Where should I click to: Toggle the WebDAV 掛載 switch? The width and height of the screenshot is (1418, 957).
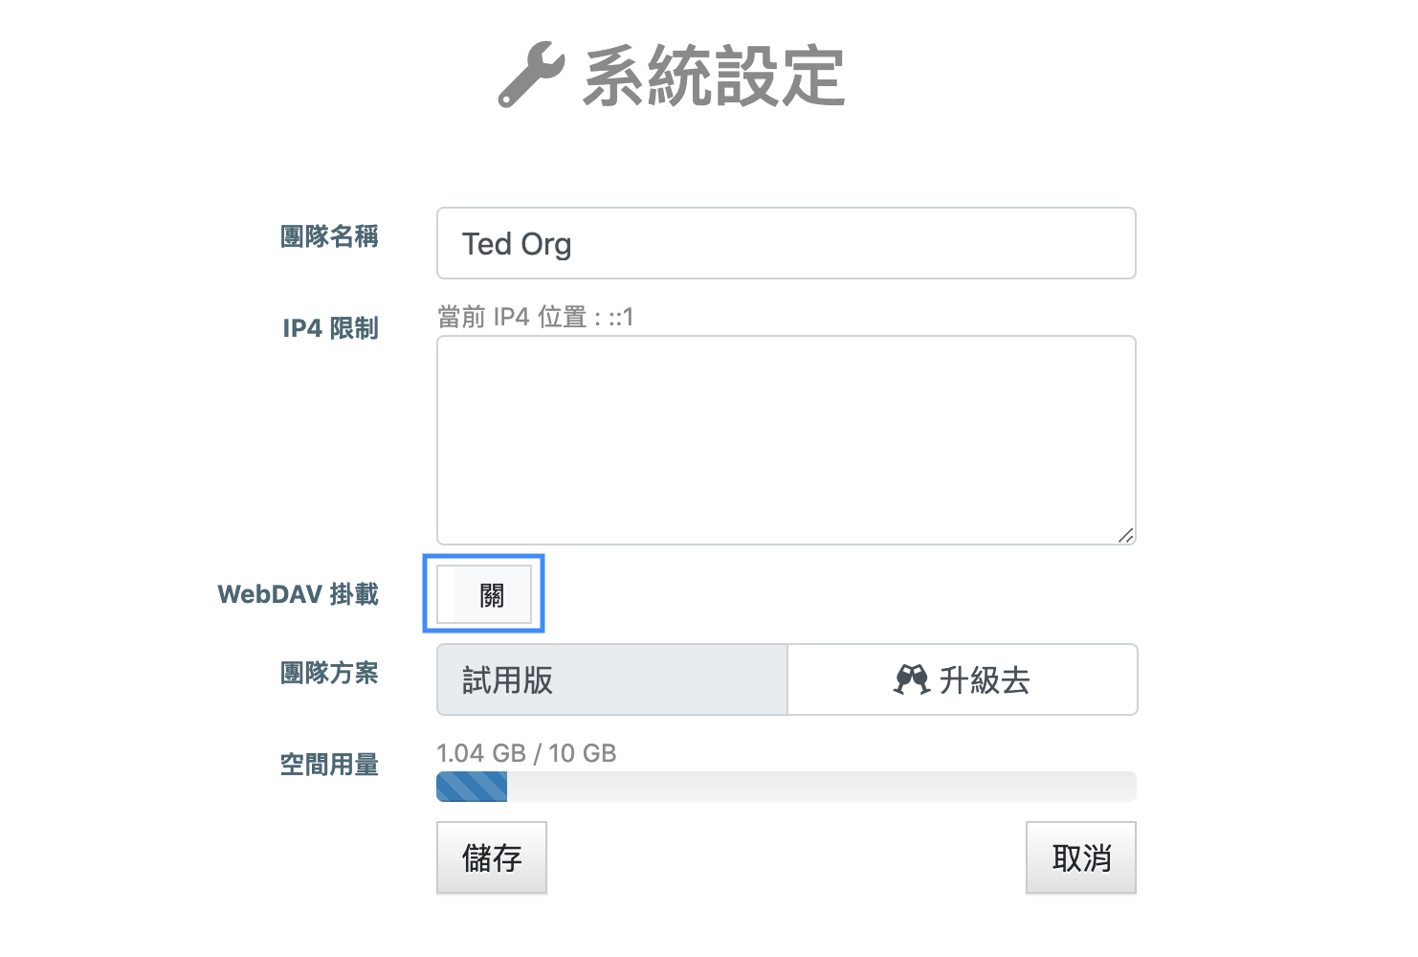coord(484,594)
